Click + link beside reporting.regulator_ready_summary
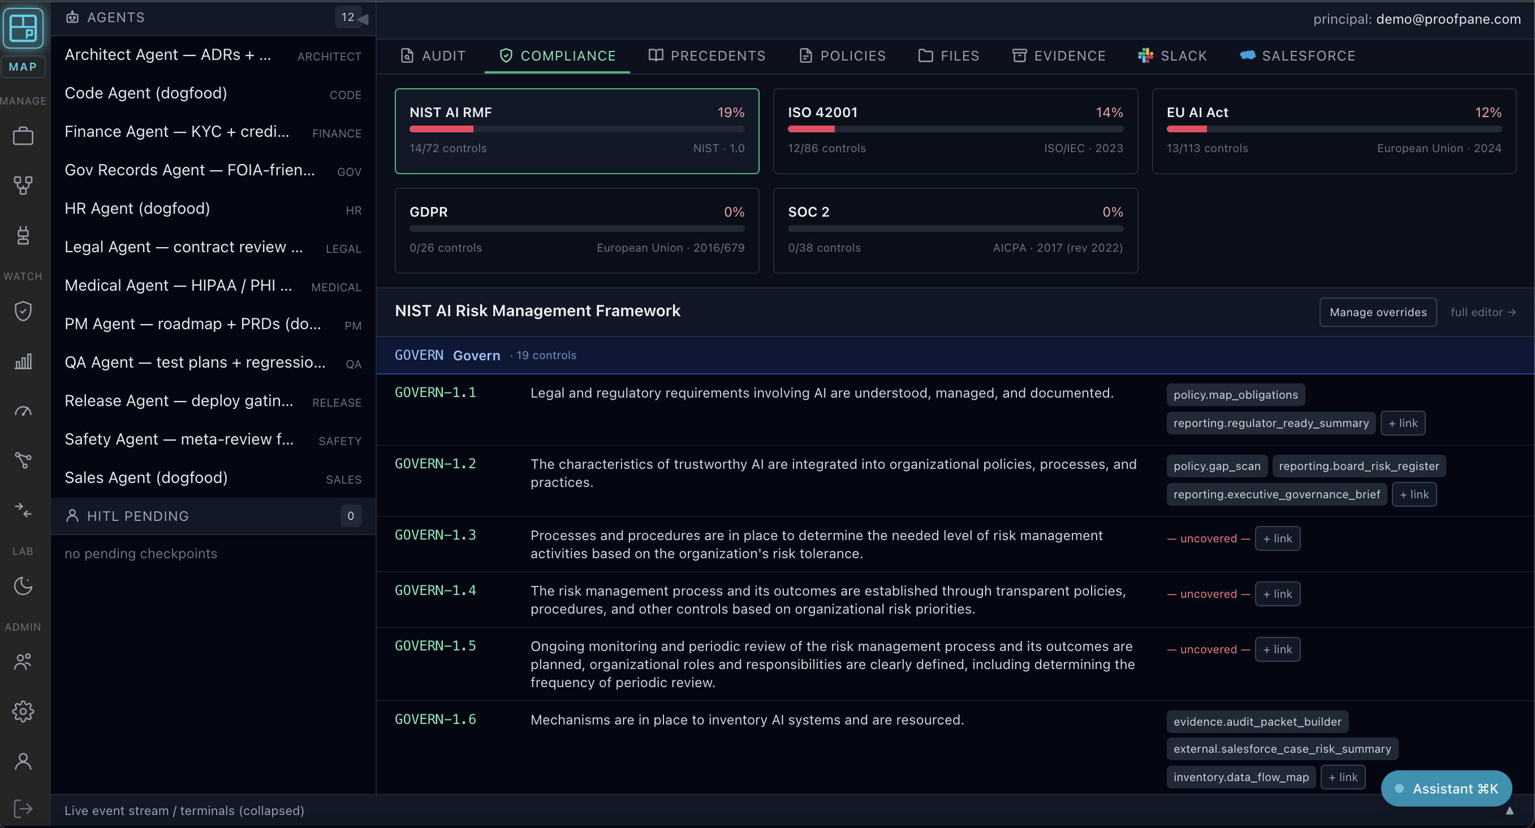Screen dimensions: 1535x828 (1403, 423)
